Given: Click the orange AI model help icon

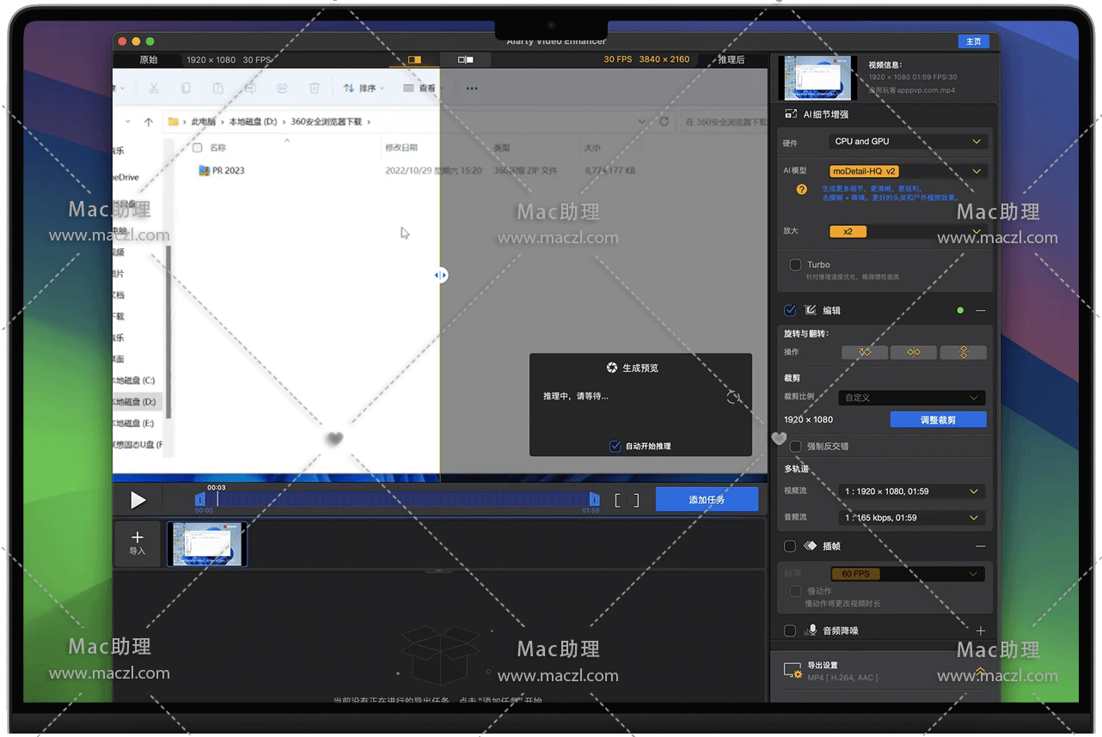Looking at the screenshot, I should (801, 189).
